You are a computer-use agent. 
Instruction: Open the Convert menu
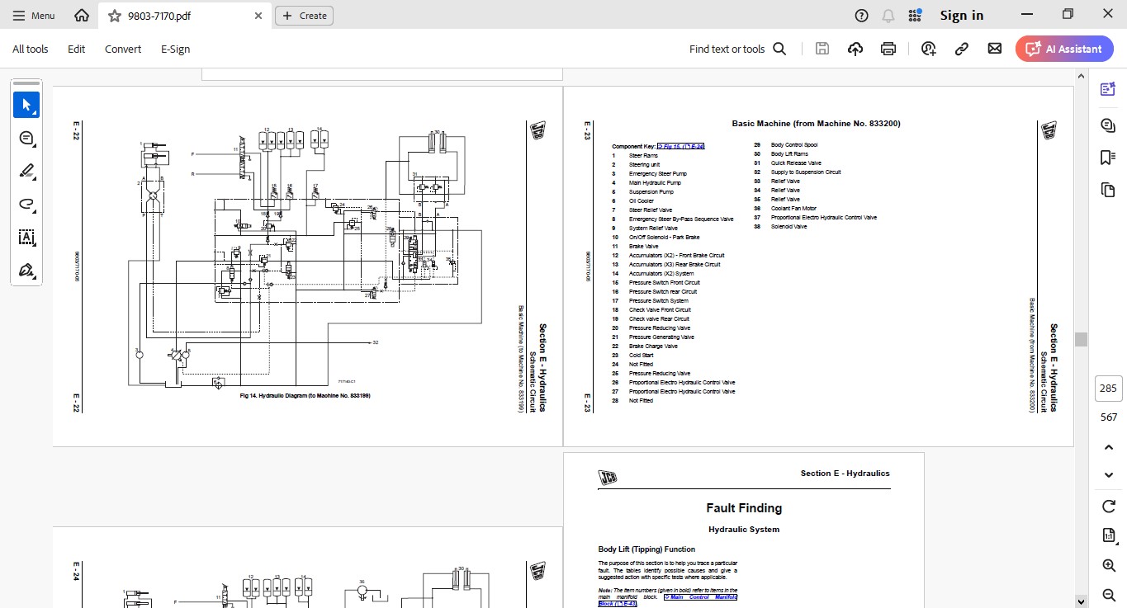123,49
